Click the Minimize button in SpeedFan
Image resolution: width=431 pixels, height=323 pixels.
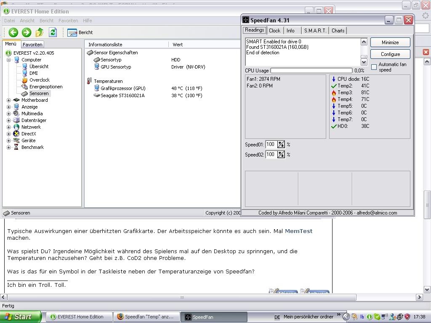tap(390, 42)
